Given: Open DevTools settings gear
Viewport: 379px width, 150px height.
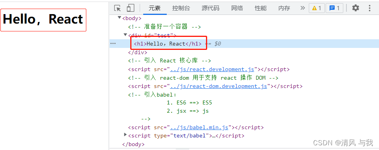Looking at the screenshot, I should [355, 8].
